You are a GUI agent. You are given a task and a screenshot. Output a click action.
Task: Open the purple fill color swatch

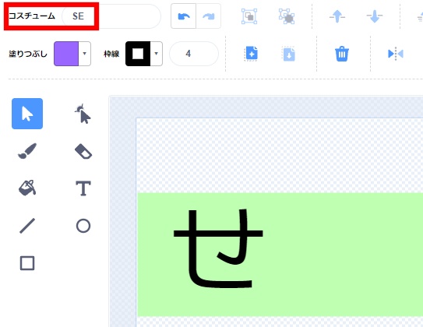(x=66, y=54)
